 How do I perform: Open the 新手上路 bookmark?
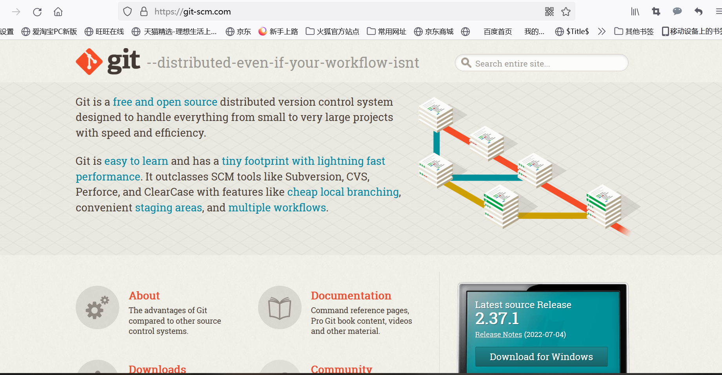(278, 32)
